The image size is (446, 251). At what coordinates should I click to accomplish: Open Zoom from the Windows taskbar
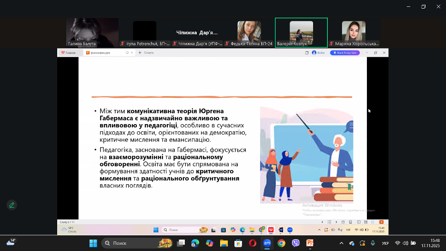point(267,243)
